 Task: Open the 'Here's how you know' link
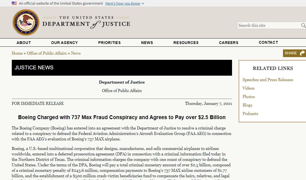point(123,4)
